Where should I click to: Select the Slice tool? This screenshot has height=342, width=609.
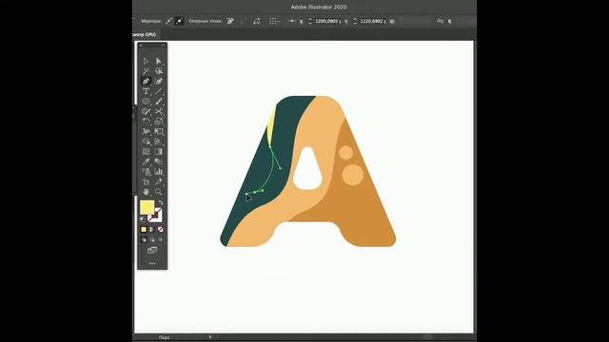tap(159, 181)
